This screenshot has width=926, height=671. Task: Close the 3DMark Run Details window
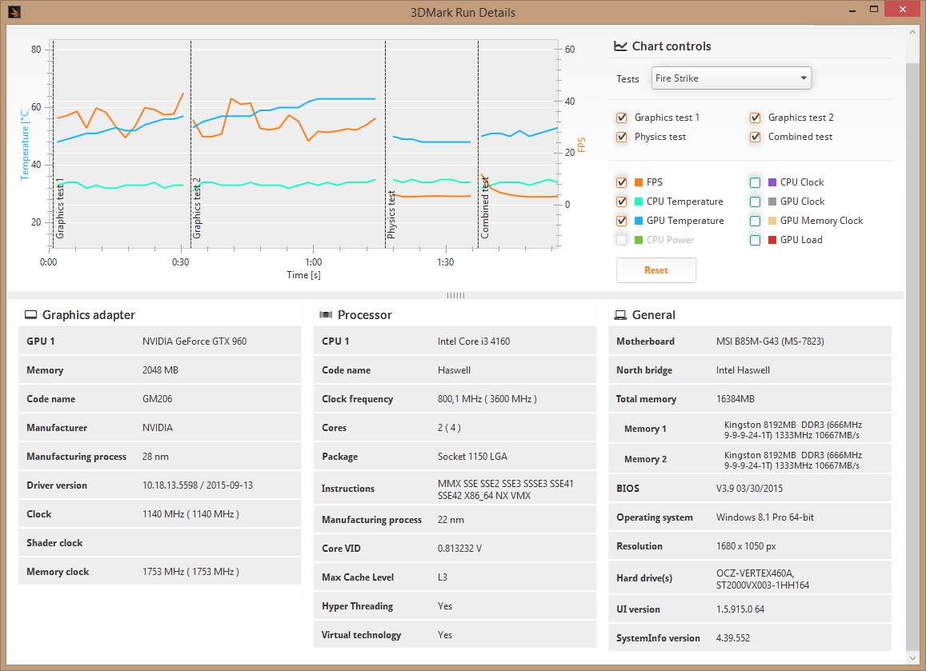pos(902,9)
